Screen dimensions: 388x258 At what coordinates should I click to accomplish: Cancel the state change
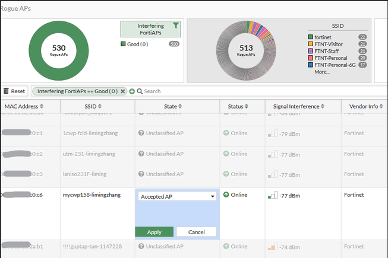[x=196, y=232]
